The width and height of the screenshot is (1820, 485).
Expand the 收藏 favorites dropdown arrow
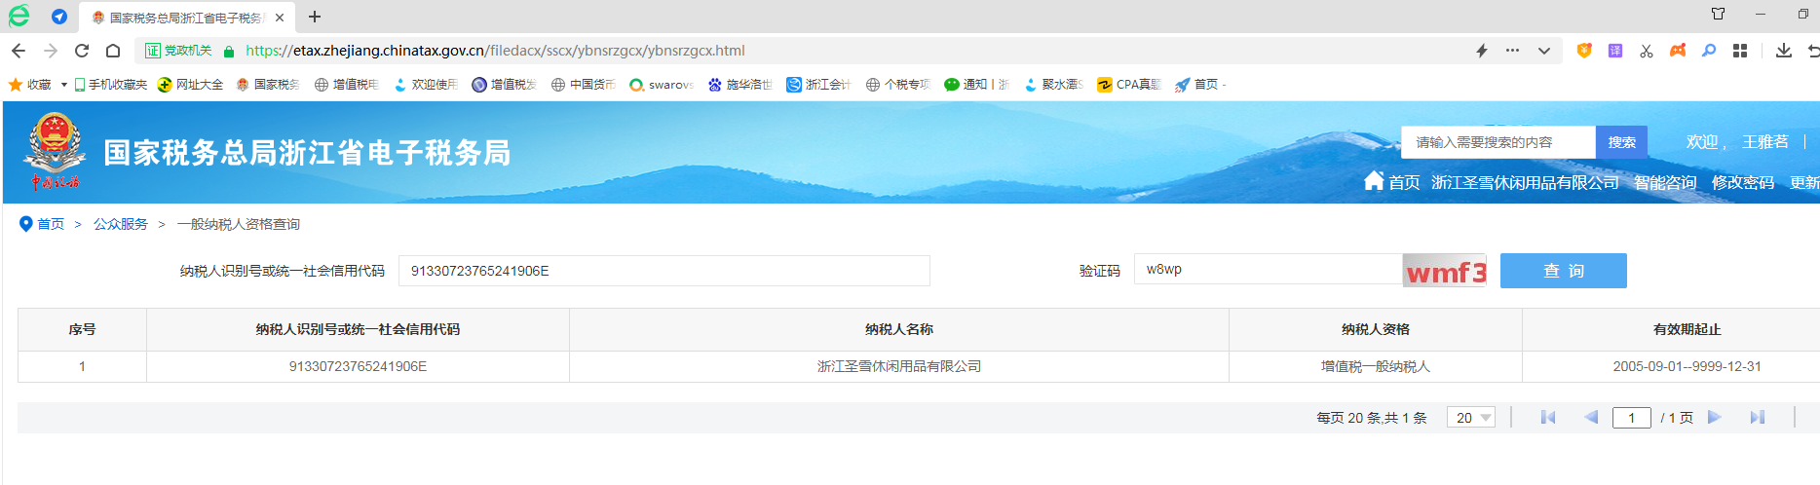coord(64,85)
